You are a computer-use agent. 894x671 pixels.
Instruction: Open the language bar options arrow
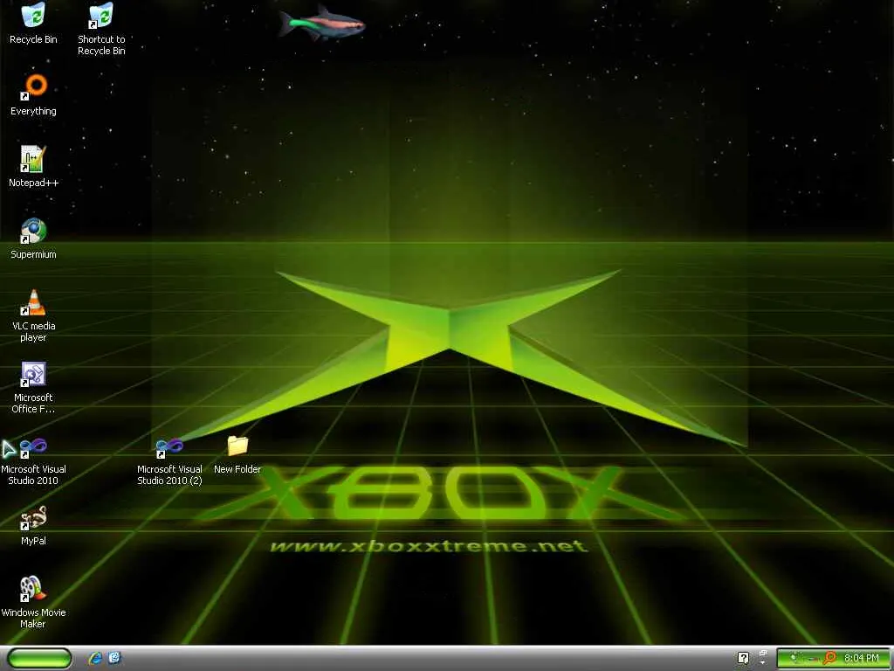763,663
